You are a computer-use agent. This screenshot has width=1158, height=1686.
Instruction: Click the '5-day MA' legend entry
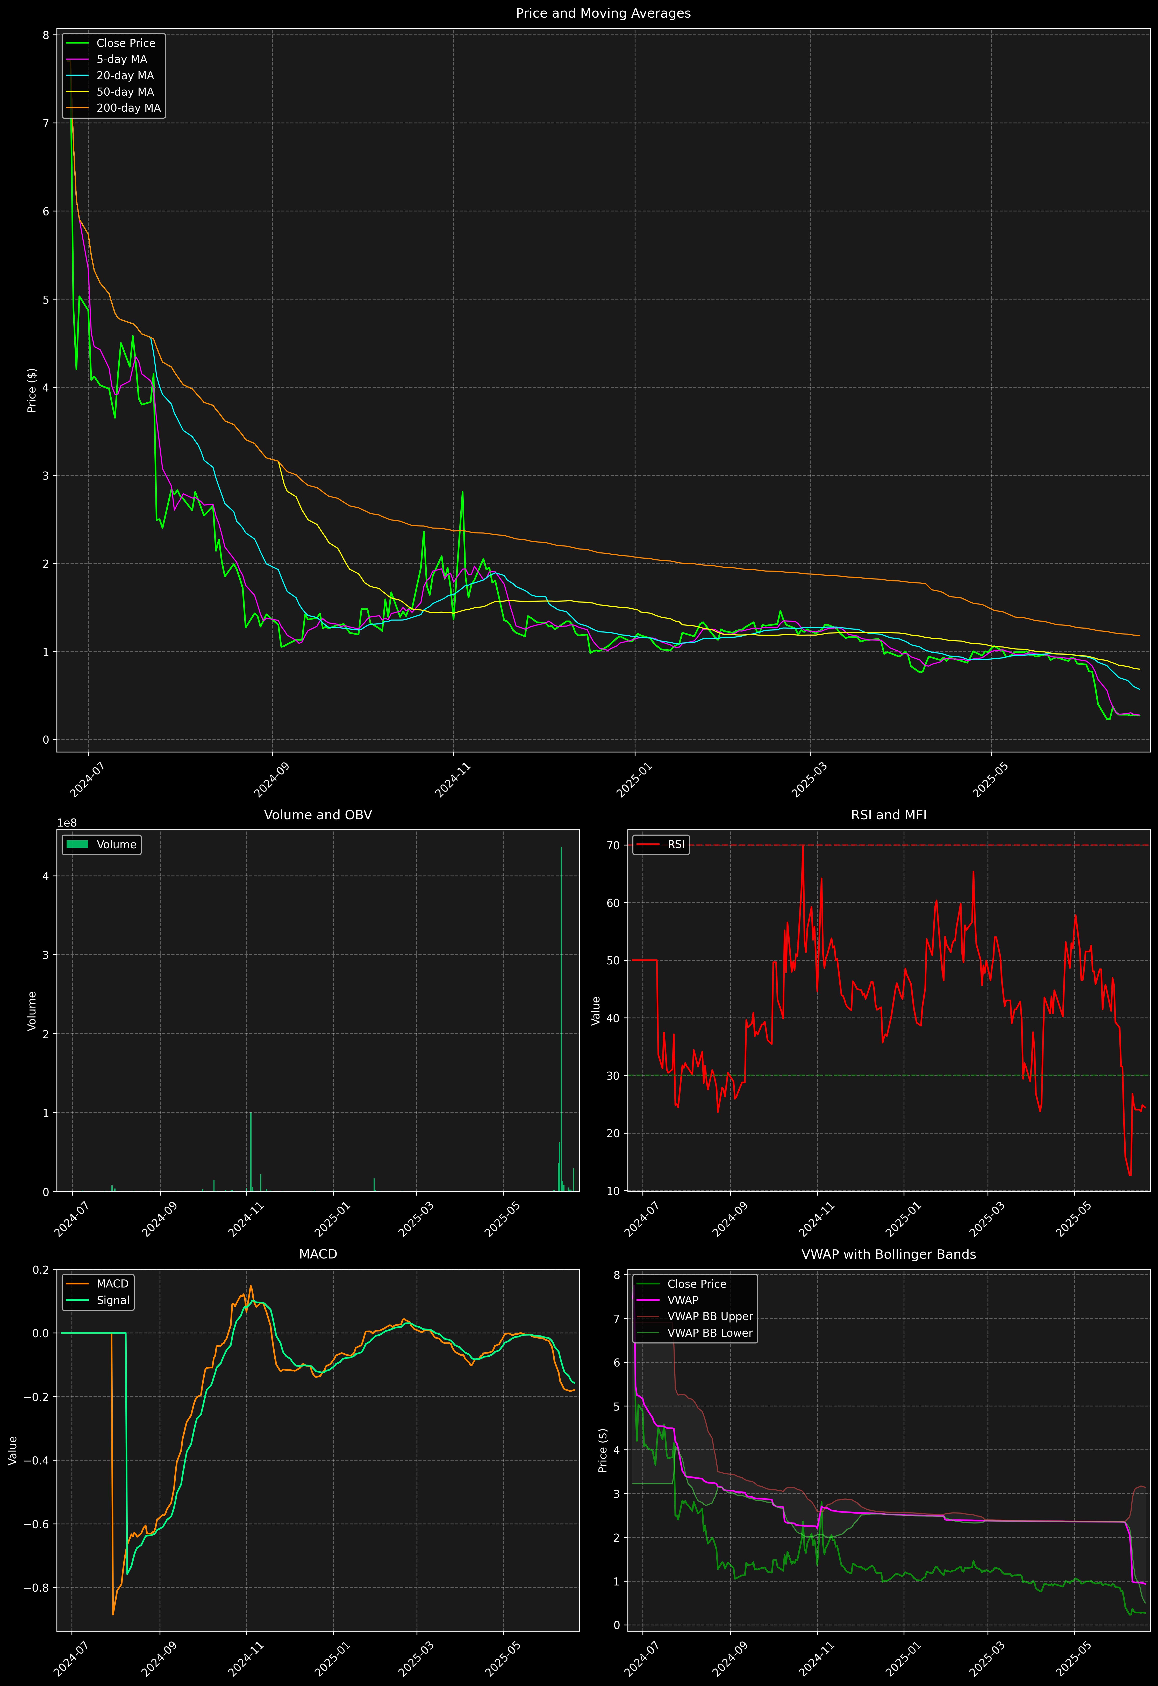(x=122, y=60)
